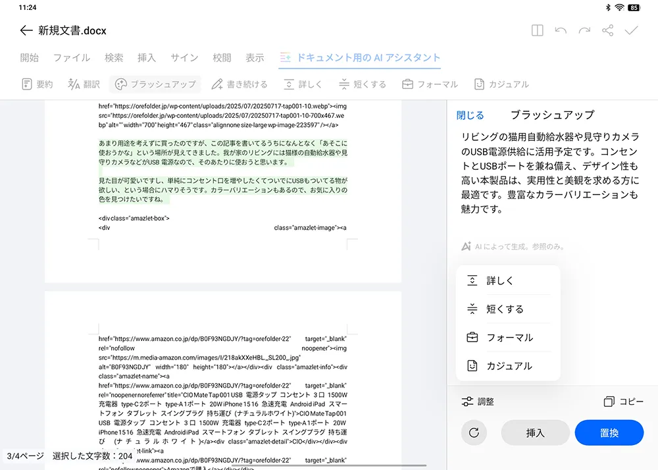Regenerate result with the refresh icon
The image size is (658, 470).
(474, 432)
